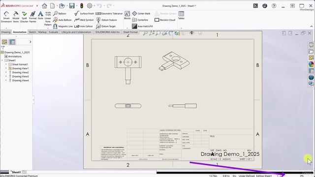This screenshot has width=315, height=177.
Task: Insert a Datum Feature symbol
Action: 106,20
